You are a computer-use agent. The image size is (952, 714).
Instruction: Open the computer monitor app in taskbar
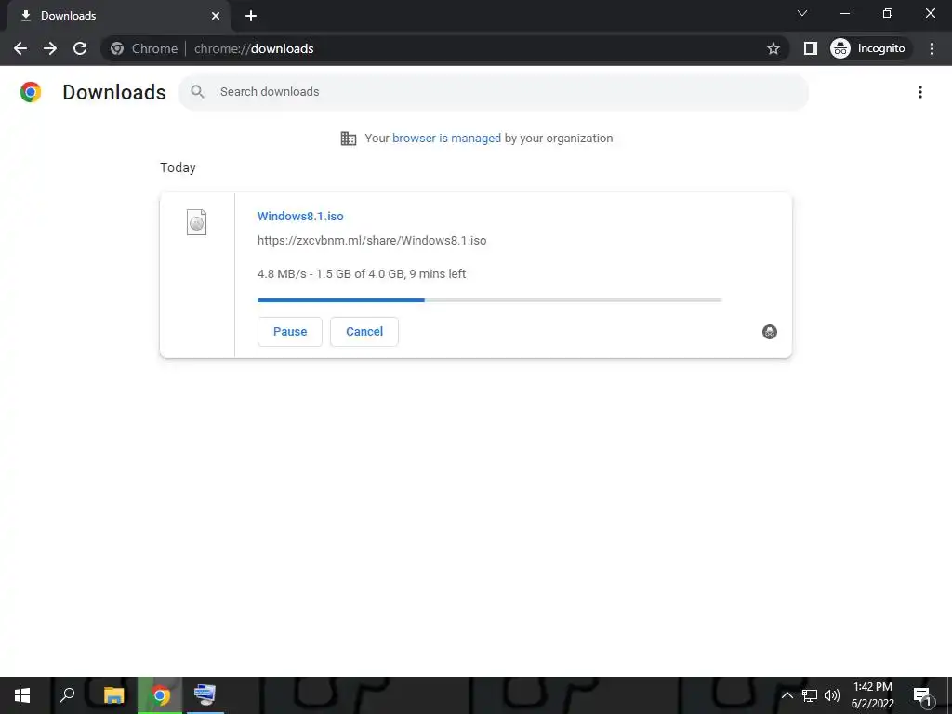pos(205,695)
